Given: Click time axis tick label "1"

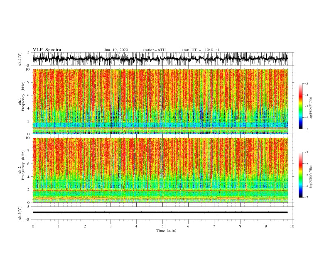Looking at the screenshot, I should 59,226.
